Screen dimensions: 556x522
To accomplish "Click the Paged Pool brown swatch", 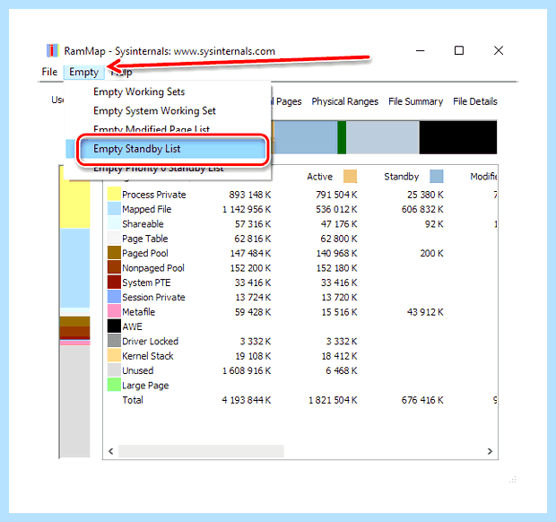I will (114, 253).
